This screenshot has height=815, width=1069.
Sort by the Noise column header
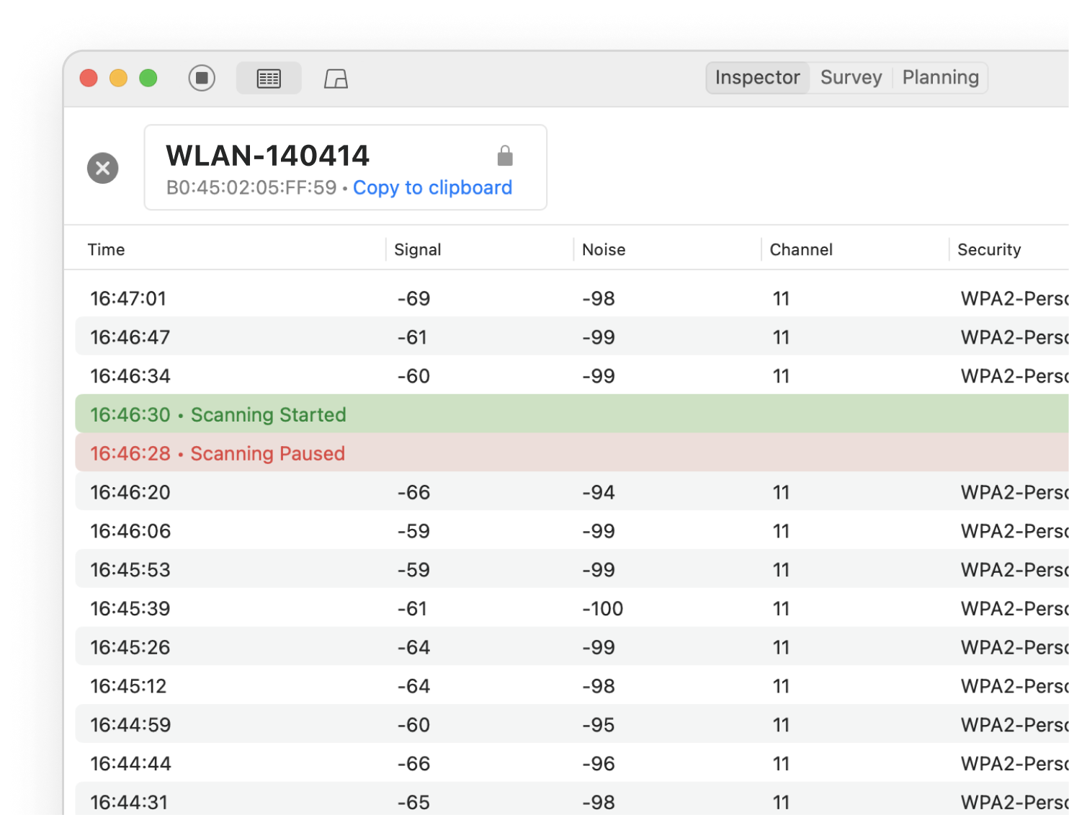[x=604, y=249]
